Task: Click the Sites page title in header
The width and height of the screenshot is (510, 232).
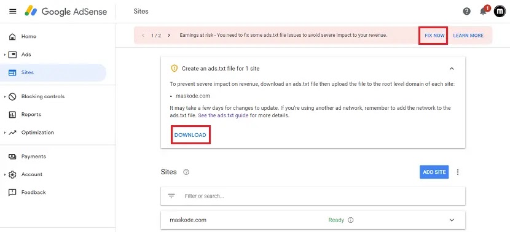Action: click(141, 12)
